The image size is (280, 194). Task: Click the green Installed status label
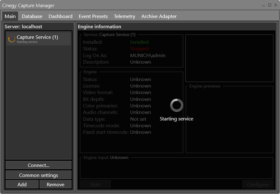point(139,42)
